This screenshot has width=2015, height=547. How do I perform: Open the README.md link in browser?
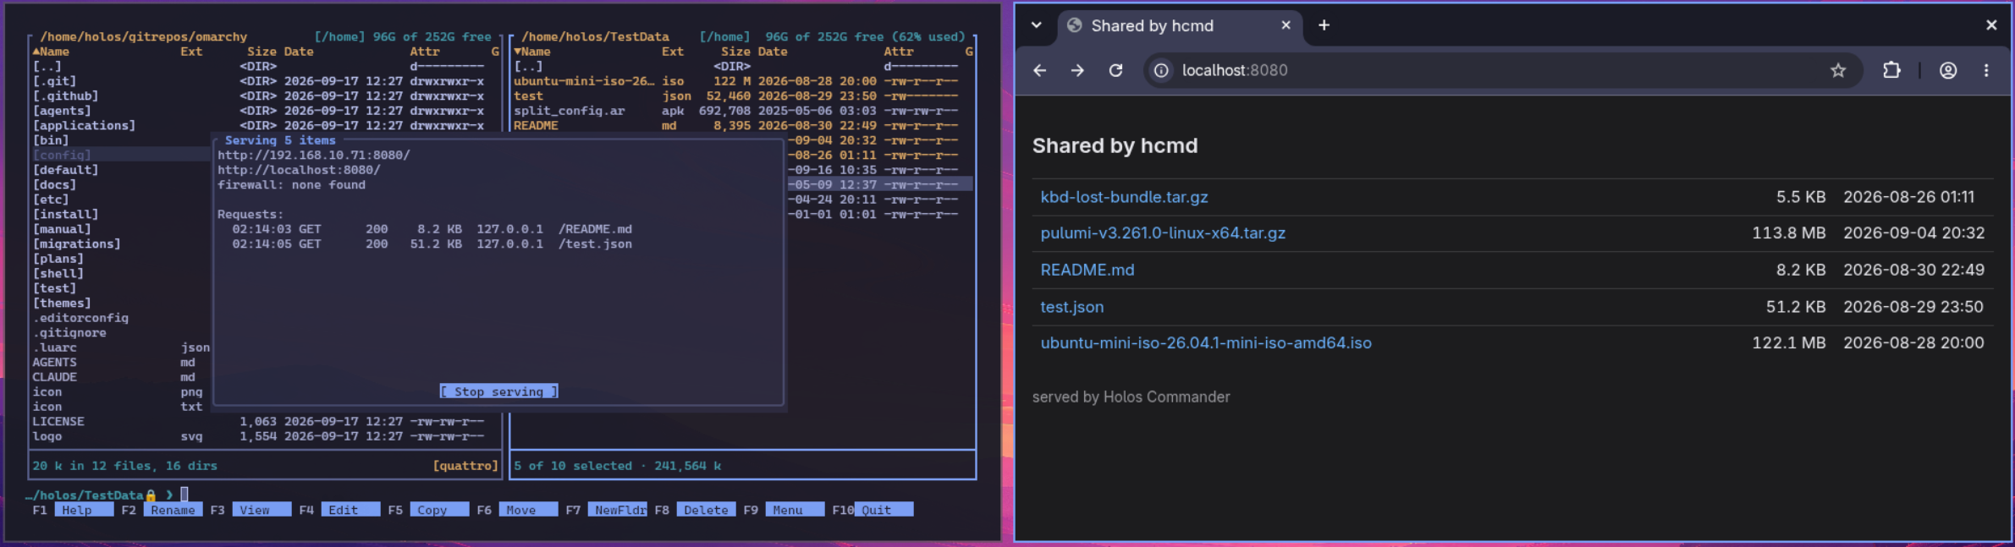pyautogui.click(x=1087, y=270)
